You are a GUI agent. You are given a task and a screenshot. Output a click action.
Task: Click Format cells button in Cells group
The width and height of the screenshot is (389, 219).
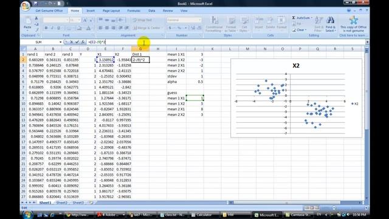click(281, 23)
